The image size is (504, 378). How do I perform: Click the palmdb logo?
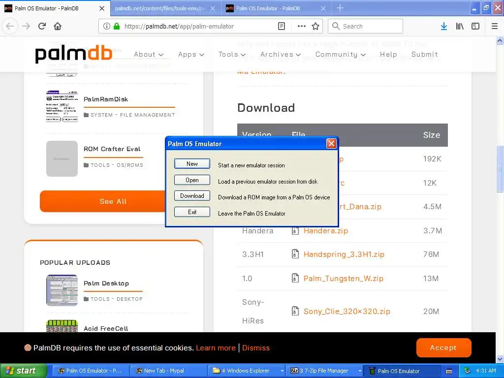74,54
